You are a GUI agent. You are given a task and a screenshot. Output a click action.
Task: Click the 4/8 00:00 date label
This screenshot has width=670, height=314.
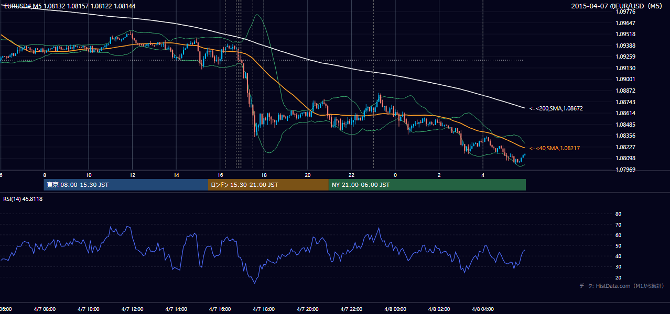click(x=395, y=309)
